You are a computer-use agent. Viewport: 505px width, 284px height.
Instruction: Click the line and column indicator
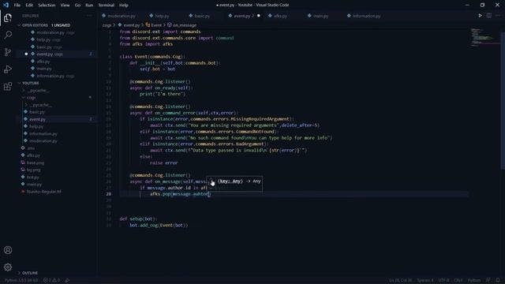(x=400, y=281)
